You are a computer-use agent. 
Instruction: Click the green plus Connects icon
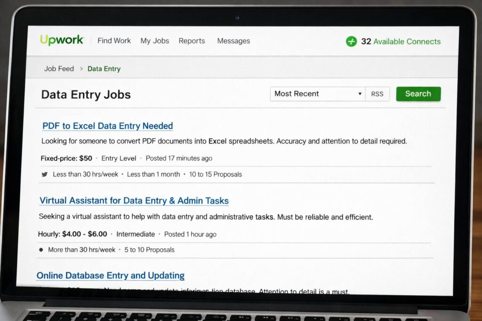(x=352, y=41)
